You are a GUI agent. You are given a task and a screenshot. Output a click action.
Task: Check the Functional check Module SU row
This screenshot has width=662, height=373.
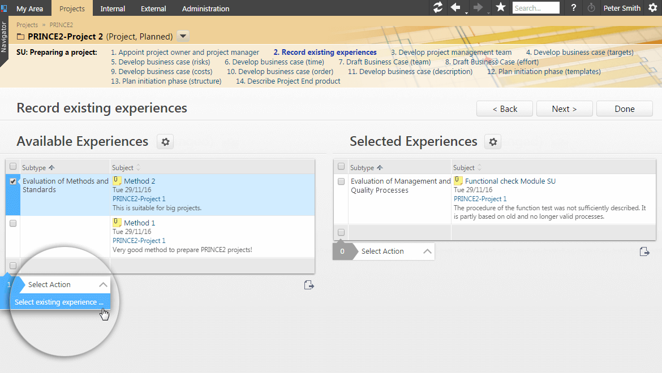(341, 181)
